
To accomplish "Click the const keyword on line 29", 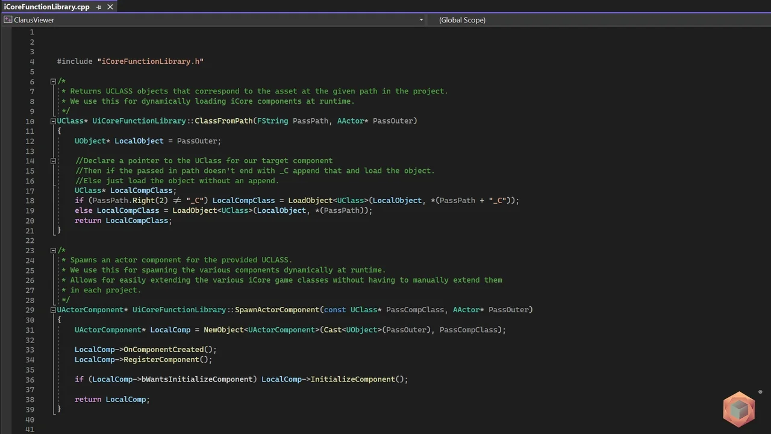I will [335, 310].
